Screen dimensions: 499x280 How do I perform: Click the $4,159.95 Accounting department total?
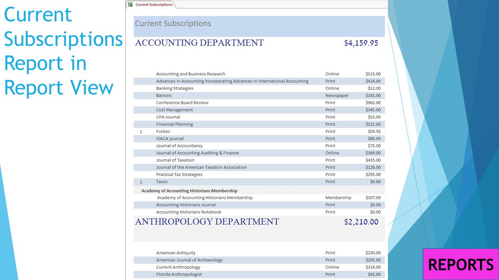[361, 43]
